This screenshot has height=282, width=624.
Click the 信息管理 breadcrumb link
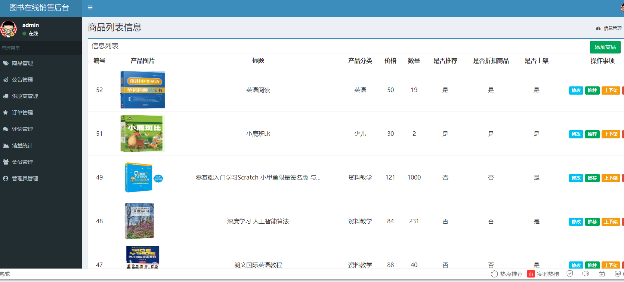(612, 28)
